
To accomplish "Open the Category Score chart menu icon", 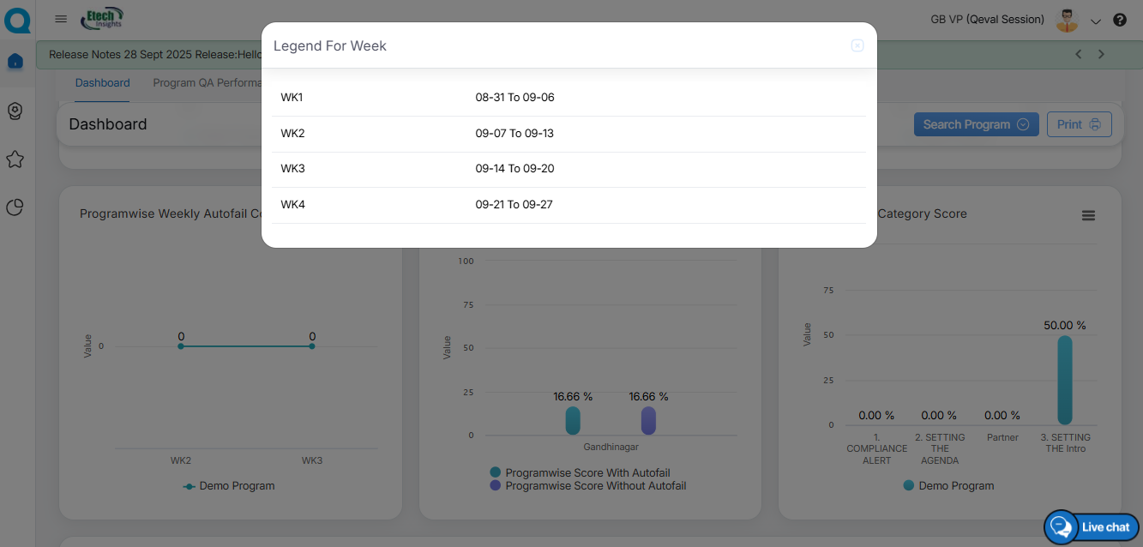I will click(1088, 216).
